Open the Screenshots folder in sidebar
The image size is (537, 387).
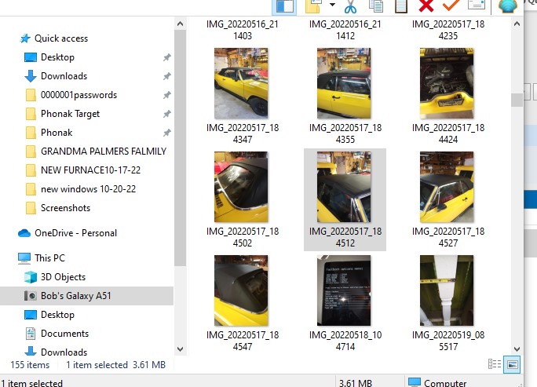click(65, 208)
